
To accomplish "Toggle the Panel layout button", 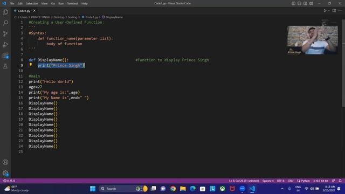I will point(300,3).
